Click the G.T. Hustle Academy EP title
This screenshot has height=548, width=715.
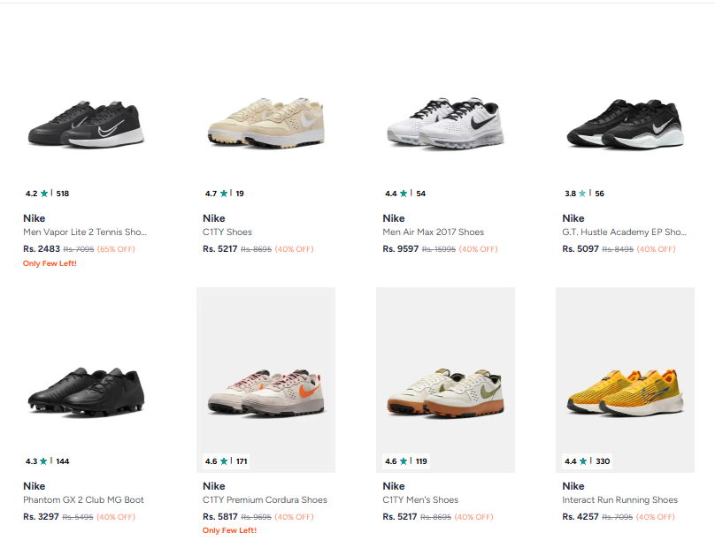pos(624,232)
